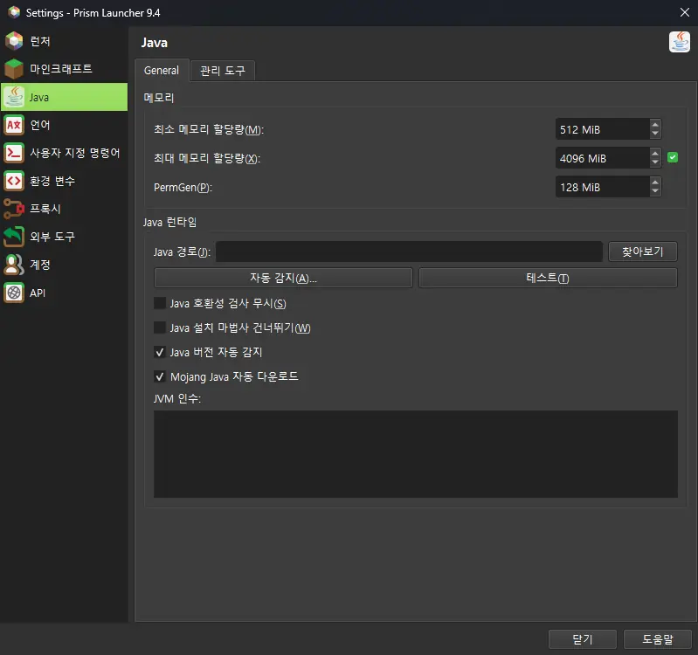Viewport: 698px width, 655px height.
Task: Decrease 최소 메모리 할당량 with down arrow
Action: pos(655,134)
